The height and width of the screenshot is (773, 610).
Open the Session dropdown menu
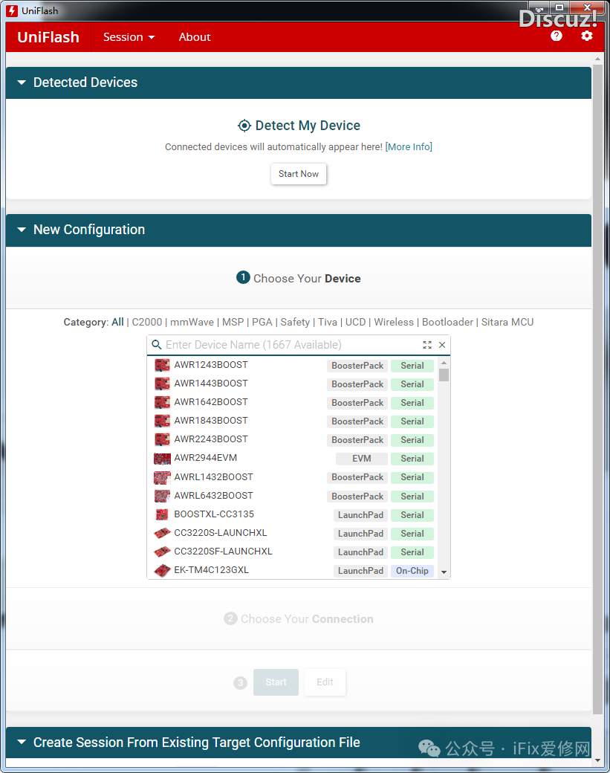pos(129,37)
